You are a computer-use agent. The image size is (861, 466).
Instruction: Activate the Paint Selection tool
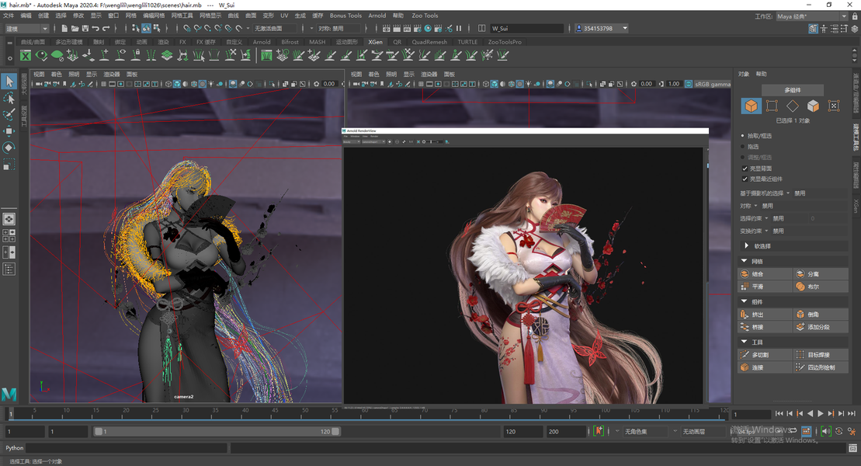click(x=9, y=114)
